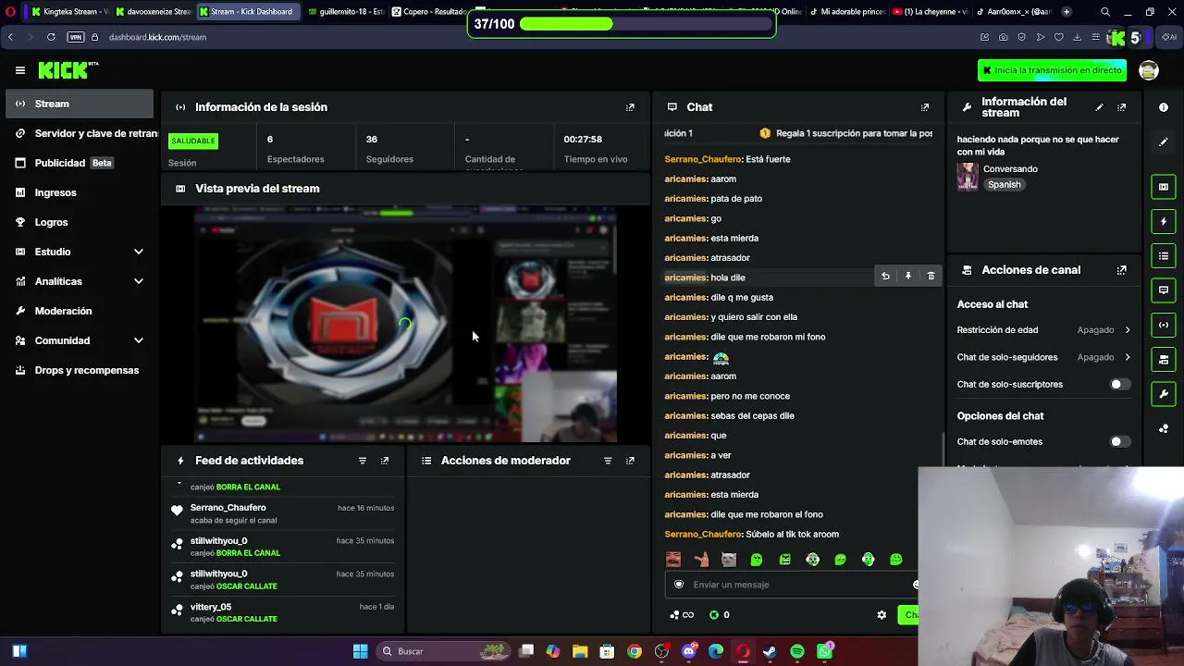Switch to the Copero - Resultados browser tab
1184x666 pixels.
(x=428, y=12)
